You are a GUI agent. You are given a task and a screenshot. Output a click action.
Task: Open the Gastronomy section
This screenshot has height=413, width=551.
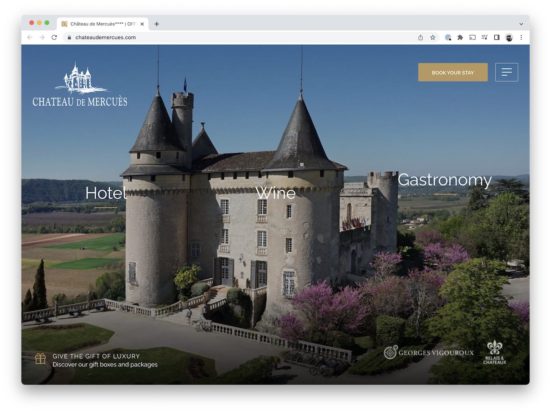(x=444, y=180)
